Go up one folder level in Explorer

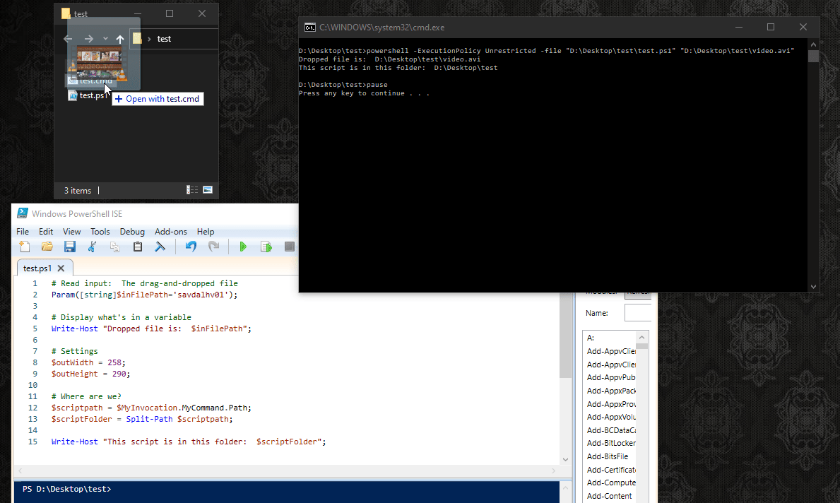coord(120,39)
